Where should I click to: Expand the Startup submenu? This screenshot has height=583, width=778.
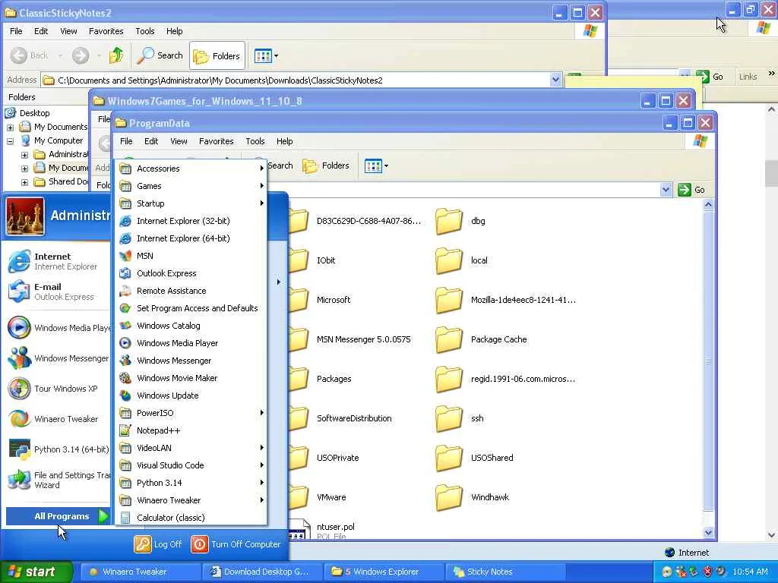point(191,203)
